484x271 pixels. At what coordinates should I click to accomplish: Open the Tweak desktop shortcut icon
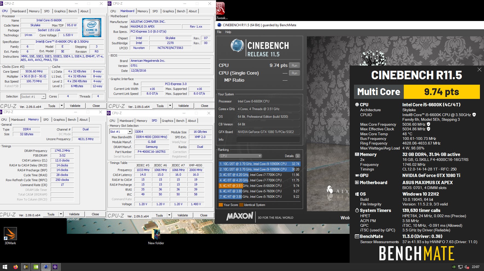tap(220, 9)
